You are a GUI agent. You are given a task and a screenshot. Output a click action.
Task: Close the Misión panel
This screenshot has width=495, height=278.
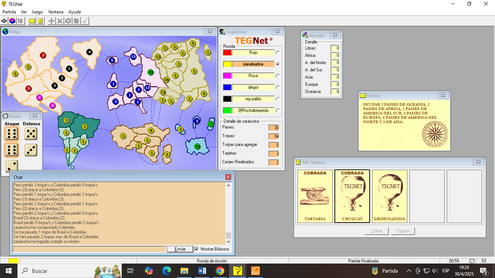click(443, 96)
